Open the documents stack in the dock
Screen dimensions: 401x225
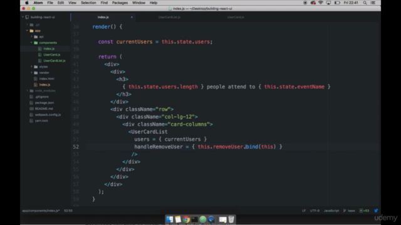coord(223,219)
